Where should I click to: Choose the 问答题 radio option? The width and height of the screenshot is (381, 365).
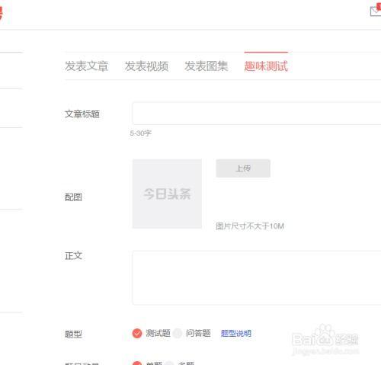(178, 333)
